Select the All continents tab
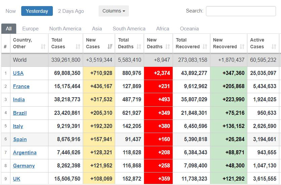The height and width of the screenshot is (185, 281). pyautogui.click(x=9, y=29)
